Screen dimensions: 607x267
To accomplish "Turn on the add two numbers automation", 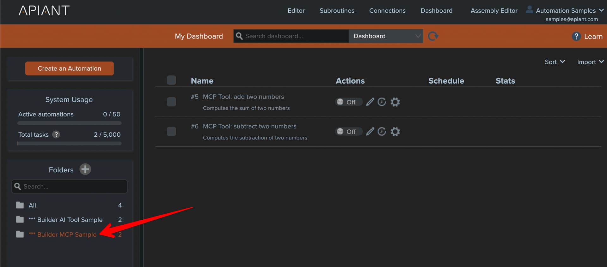I will tap(348, 102).
